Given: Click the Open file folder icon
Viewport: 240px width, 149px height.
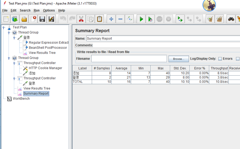Looking at the screenshot, I should pos(24,19).
